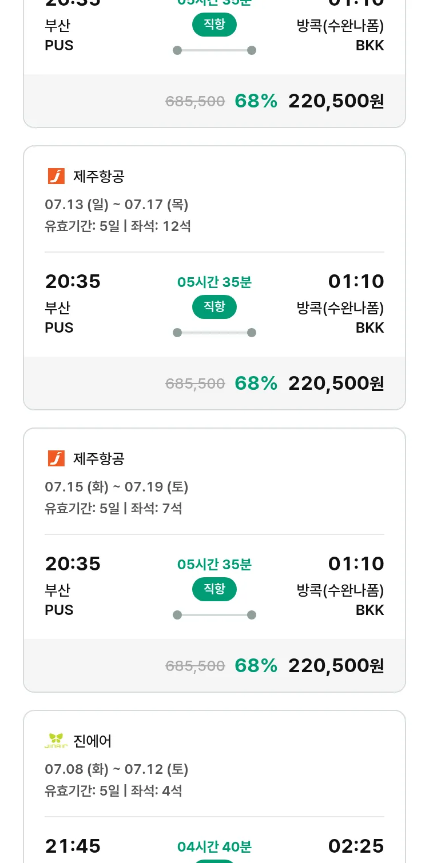429x863 pixels.
Task: Open the 07.08 (화) ~ 07.12 (토) Jin Air deal
Action: pos(214,786)
